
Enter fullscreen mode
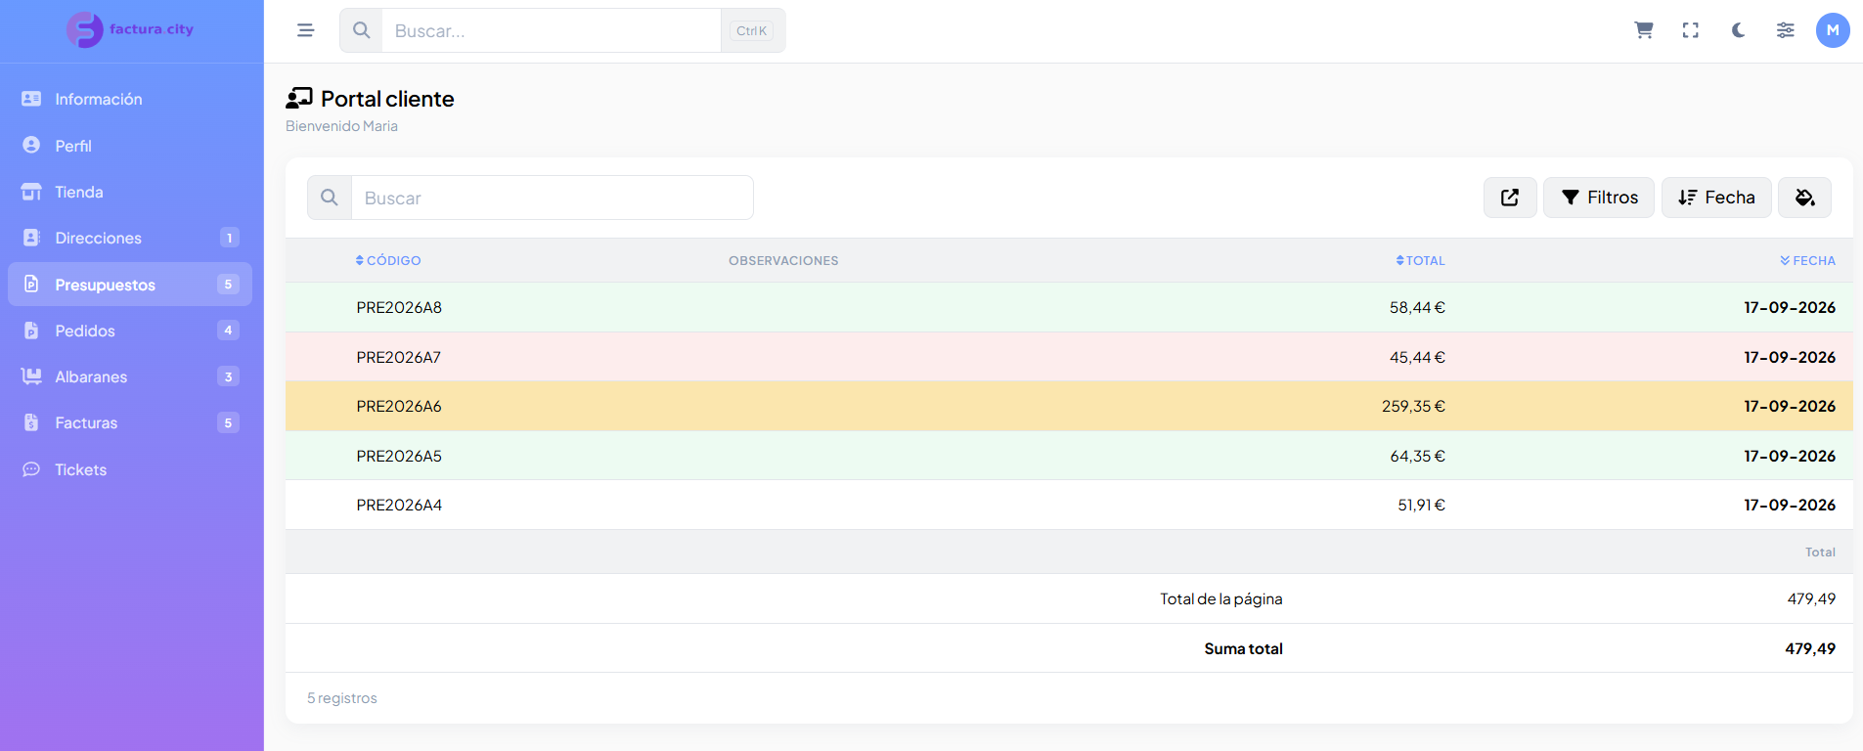click(1691, 30)
